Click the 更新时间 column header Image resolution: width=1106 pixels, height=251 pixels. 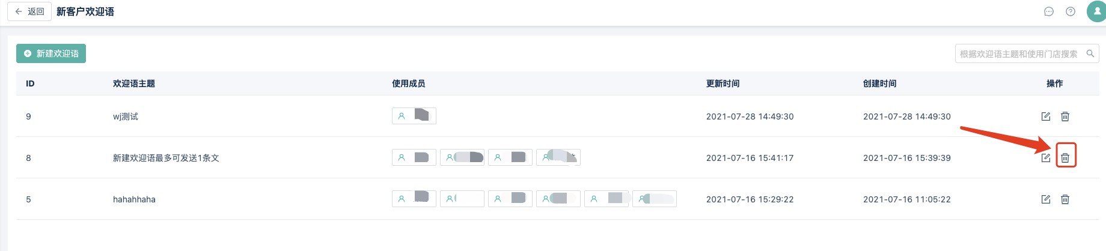(723, 83)
